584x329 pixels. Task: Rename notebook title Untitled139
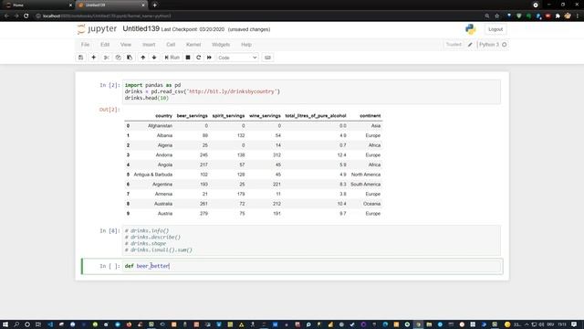(141, 28)
